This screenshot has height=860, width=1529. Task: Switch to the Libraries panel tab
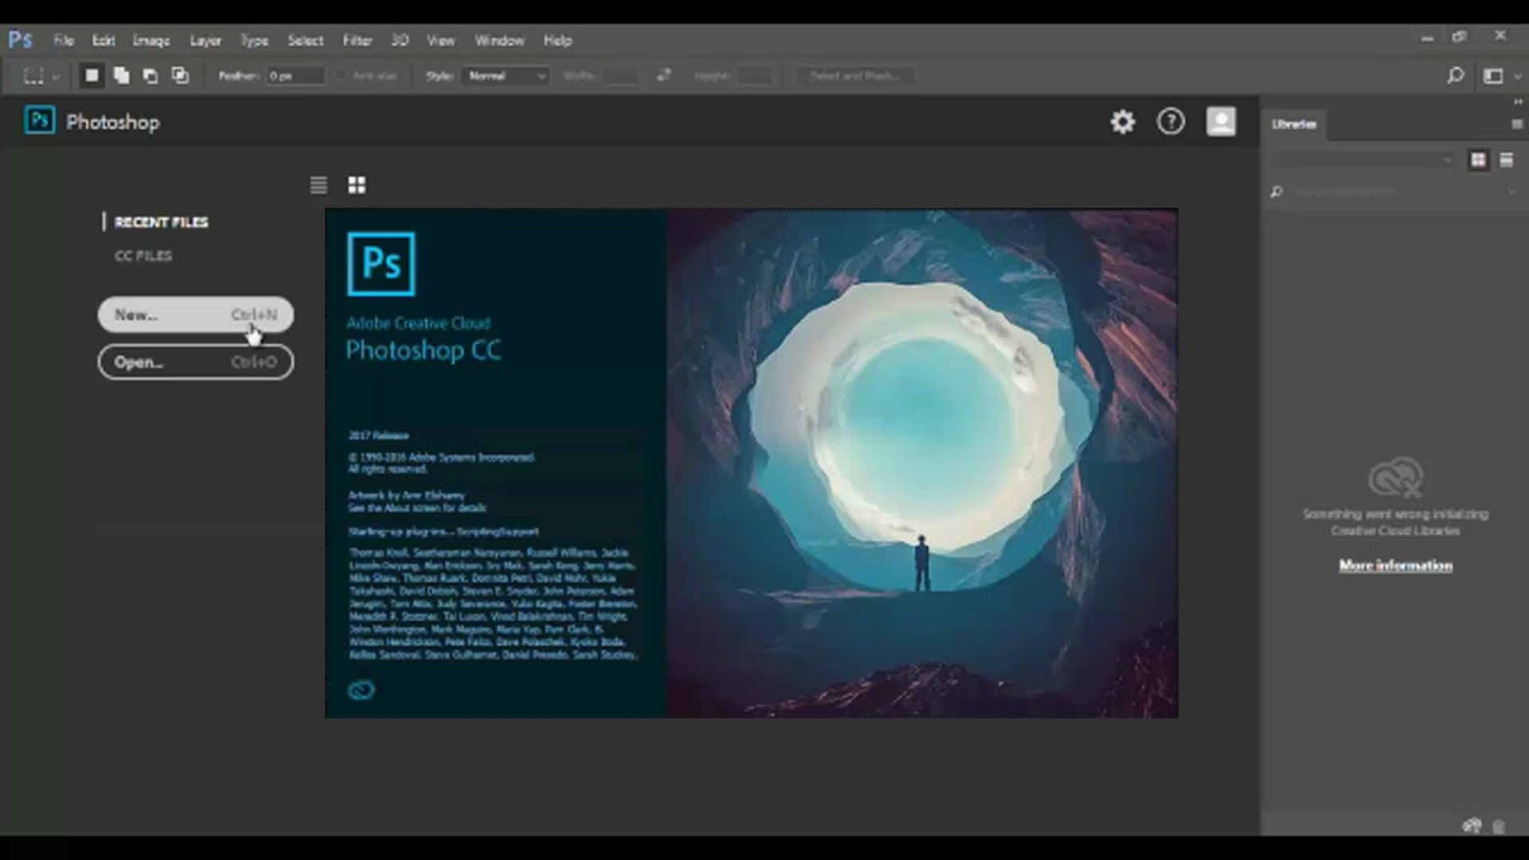click(x=1294, y=124)
